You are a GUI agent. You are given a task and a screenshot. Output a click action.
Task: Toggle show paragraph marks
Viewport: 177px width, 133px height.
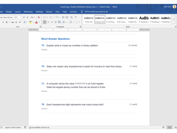(x=76, y=17)
